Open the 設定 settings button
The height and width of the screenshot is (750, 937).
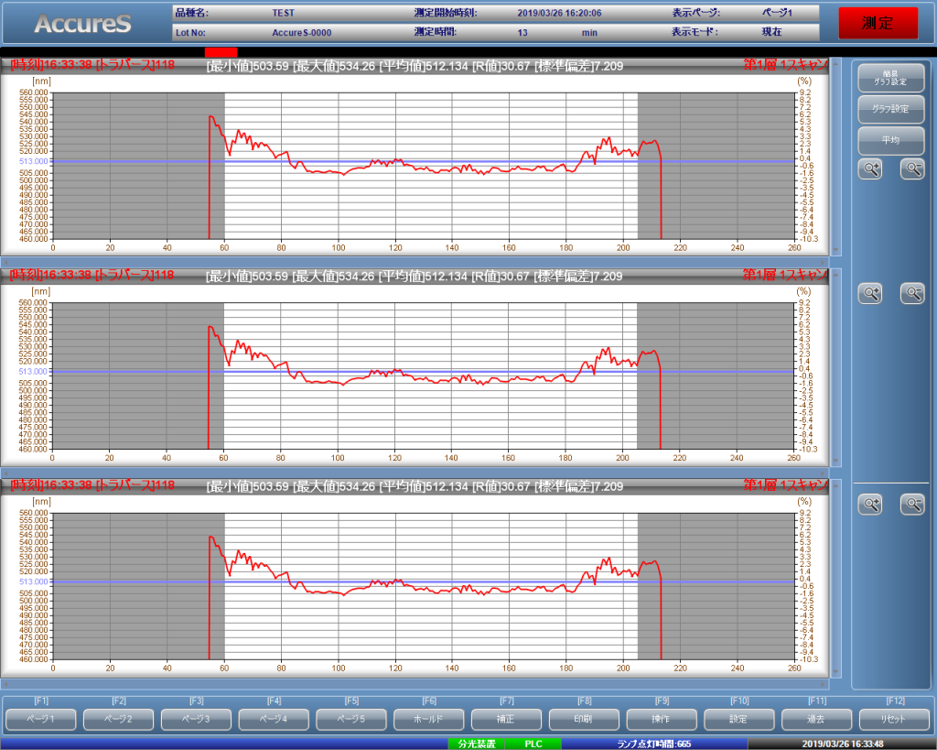point(739,719)
